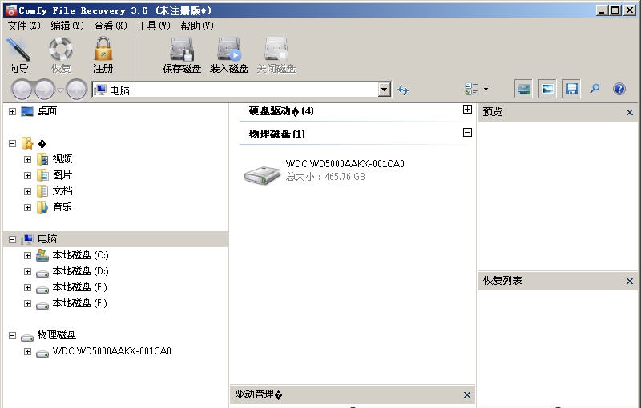
Task: Open the 工具 menu
Action: (x=154, y=26)
